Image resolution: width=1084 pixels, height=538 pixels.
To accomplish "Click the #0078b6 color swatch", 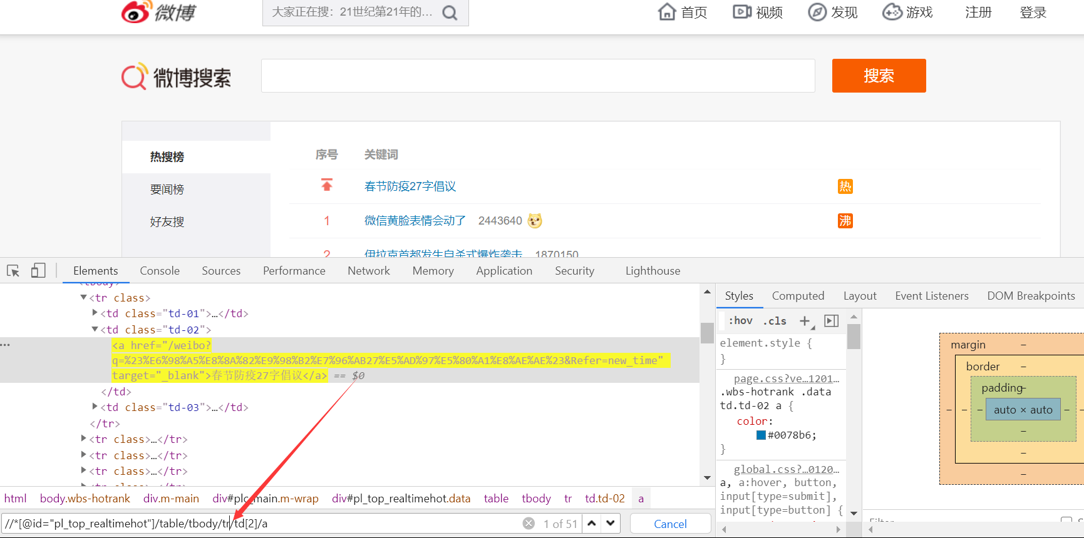I will coord(761,435).
